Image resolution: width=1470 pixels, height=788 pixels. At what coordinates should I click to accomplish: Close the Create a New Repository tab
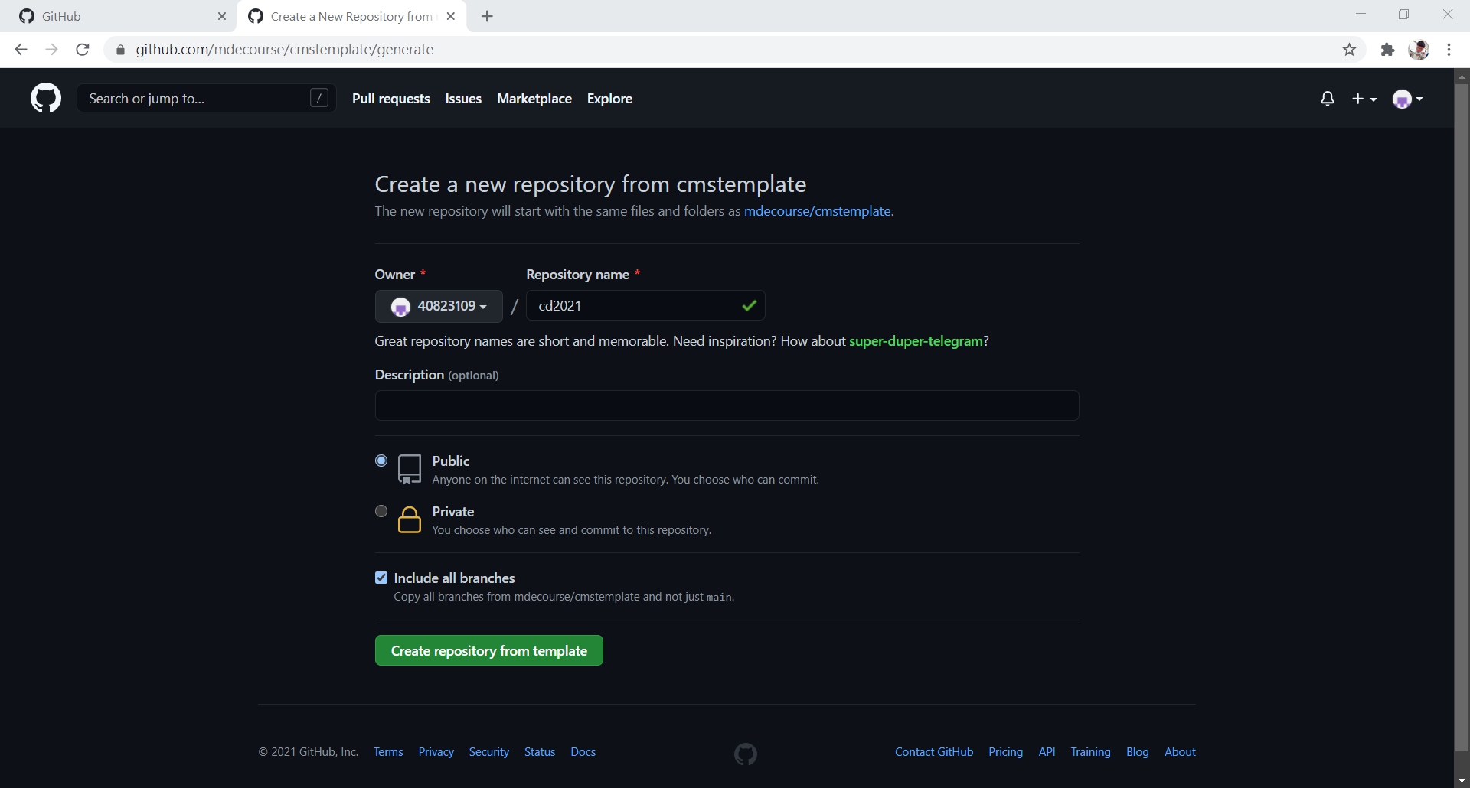point(451,16)
